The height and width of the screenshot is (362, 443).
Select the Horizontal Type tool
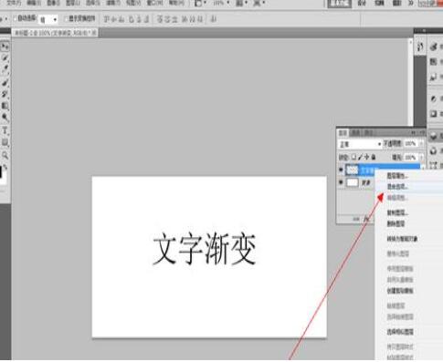pos(5,130)
